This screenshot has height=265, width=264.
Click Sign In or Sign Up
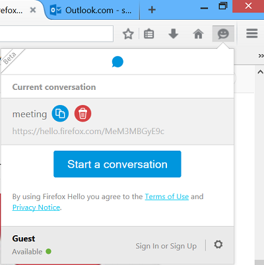coord(166,246)
